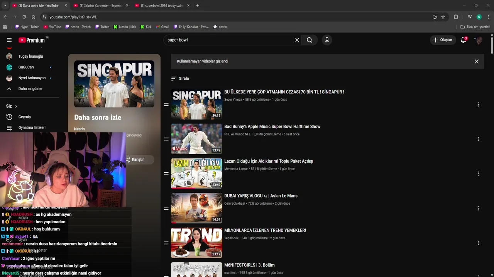Open new browser tab with plus button

point(197,5)
